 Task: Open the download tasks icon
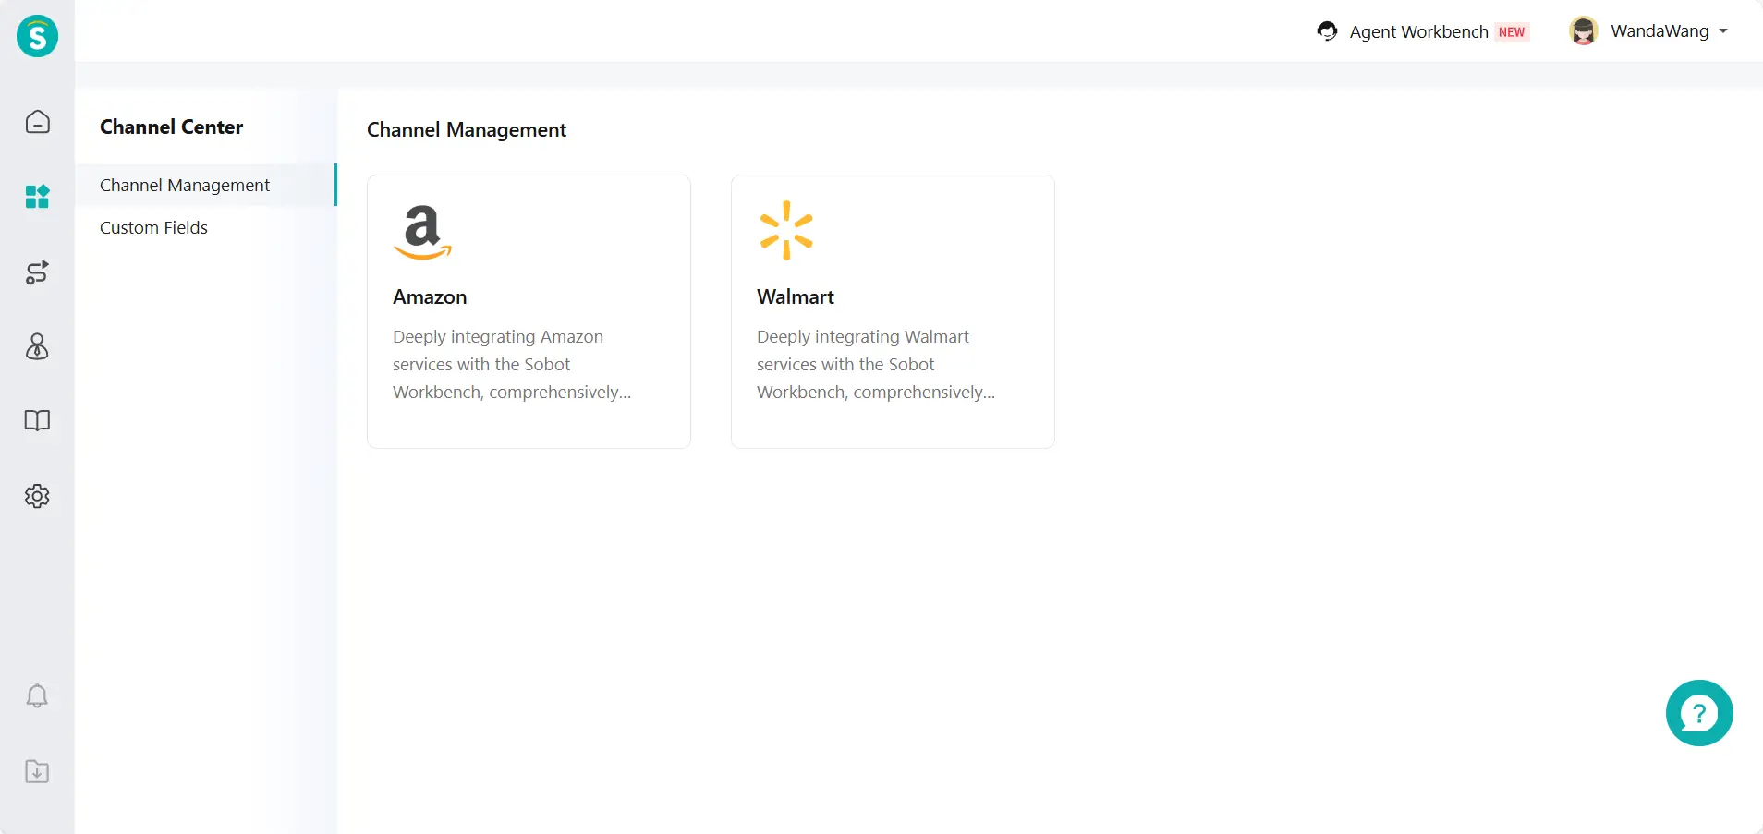pyautogui.click(x=37, y=771)
